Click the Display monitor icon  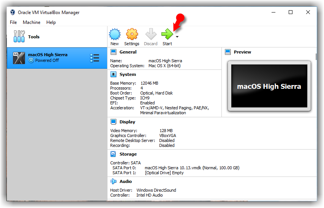[114, 122]
